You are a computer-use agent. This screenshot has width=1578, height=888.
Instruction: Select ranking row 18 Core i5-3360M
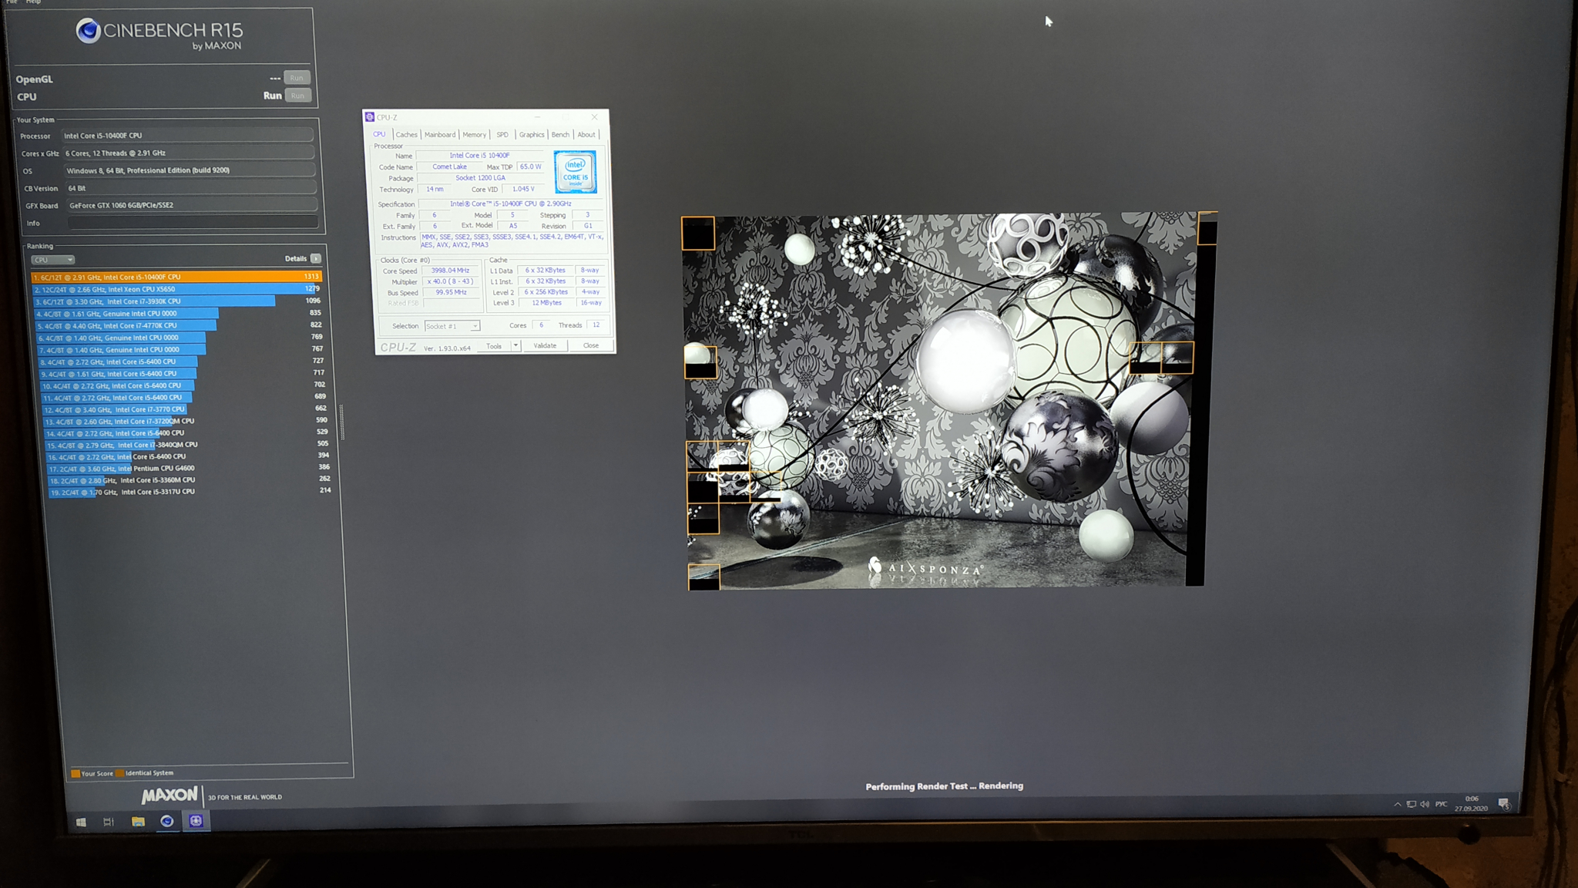coord(190,480)
